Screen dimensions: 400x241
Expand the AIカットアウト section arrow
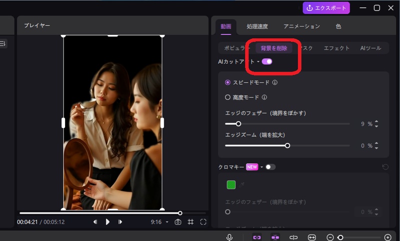pos(258,61)
